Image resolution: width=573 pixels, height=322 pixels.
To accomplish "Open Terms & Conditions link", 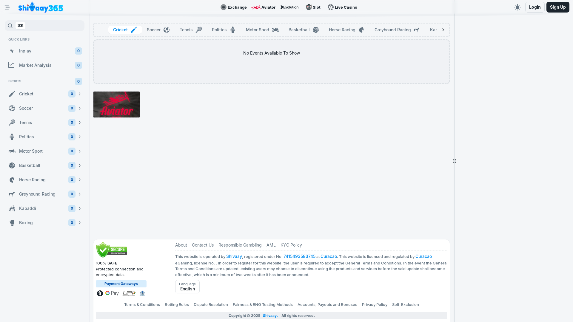I will pyautogui.click(x=142, y=304).
